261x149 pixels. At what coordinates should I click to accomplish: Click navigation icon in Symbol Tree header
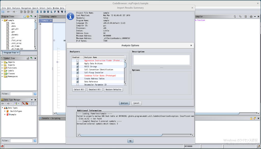(31, 58)
